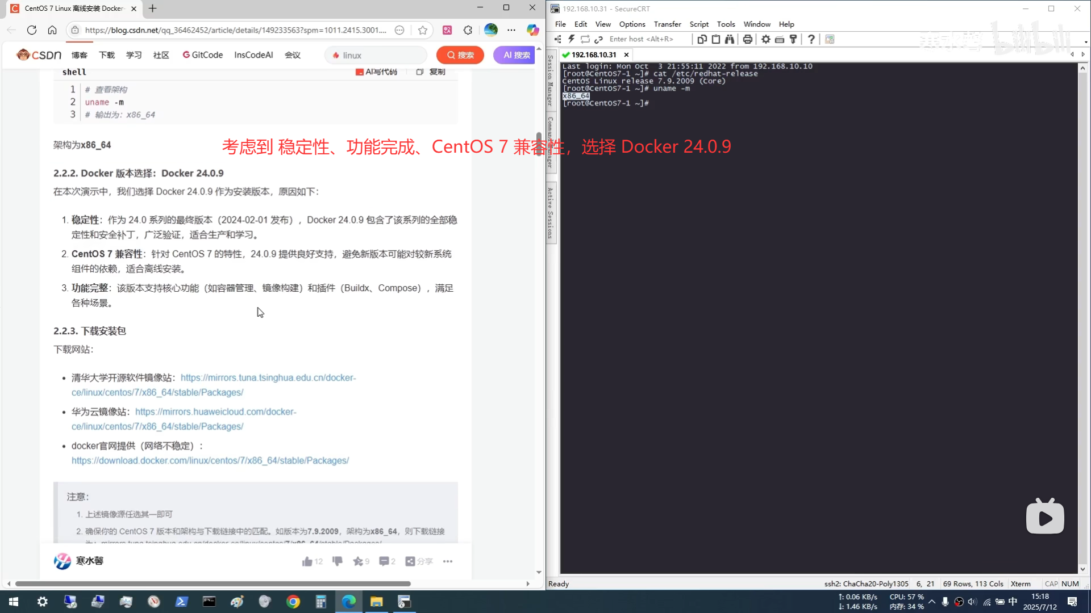The height and width of the screenshot is (613, 1091).
Task: Click the bilibili play button overlay
Action: (1045, 518)
